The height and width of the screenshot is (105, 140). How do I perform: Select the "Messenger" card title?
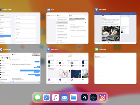point(7,50)
